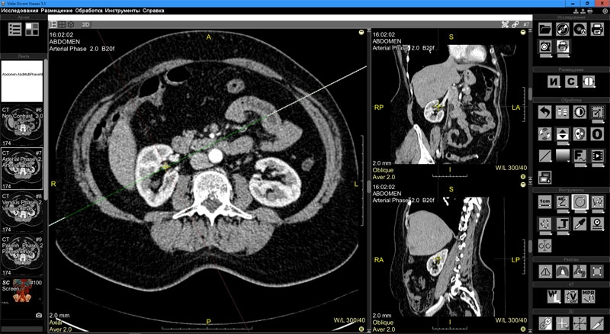Image resolution: width=610 pixels, height=334 pixels.
Task: Click the И layout button in Размещение
Action: (554, 81)
